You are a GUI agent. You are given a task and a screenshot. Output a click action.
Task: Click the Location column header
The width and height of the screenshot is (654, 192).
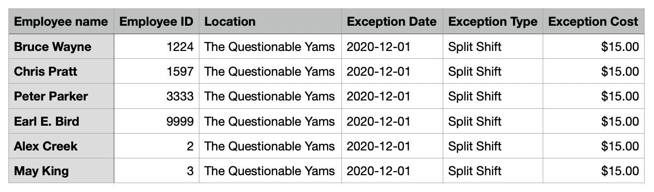pyautogui.click(x=271, y=22)
